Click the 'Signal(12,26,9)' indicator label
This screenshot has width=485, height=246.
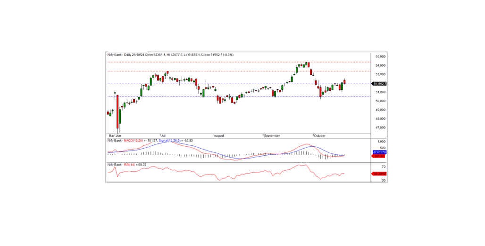coord(170,141)
